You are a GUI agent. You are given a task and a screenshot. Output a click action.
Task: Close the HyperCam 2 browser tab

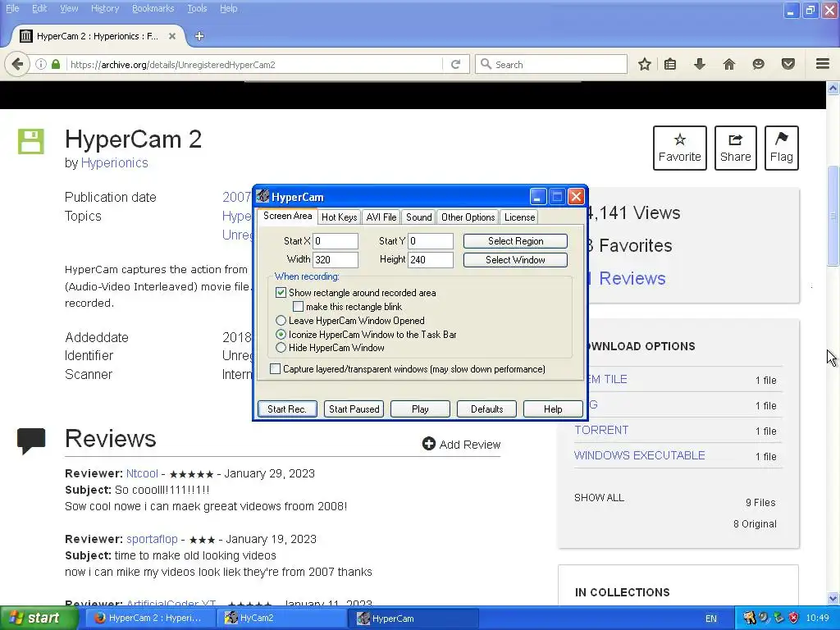click(x=172, y=36)
